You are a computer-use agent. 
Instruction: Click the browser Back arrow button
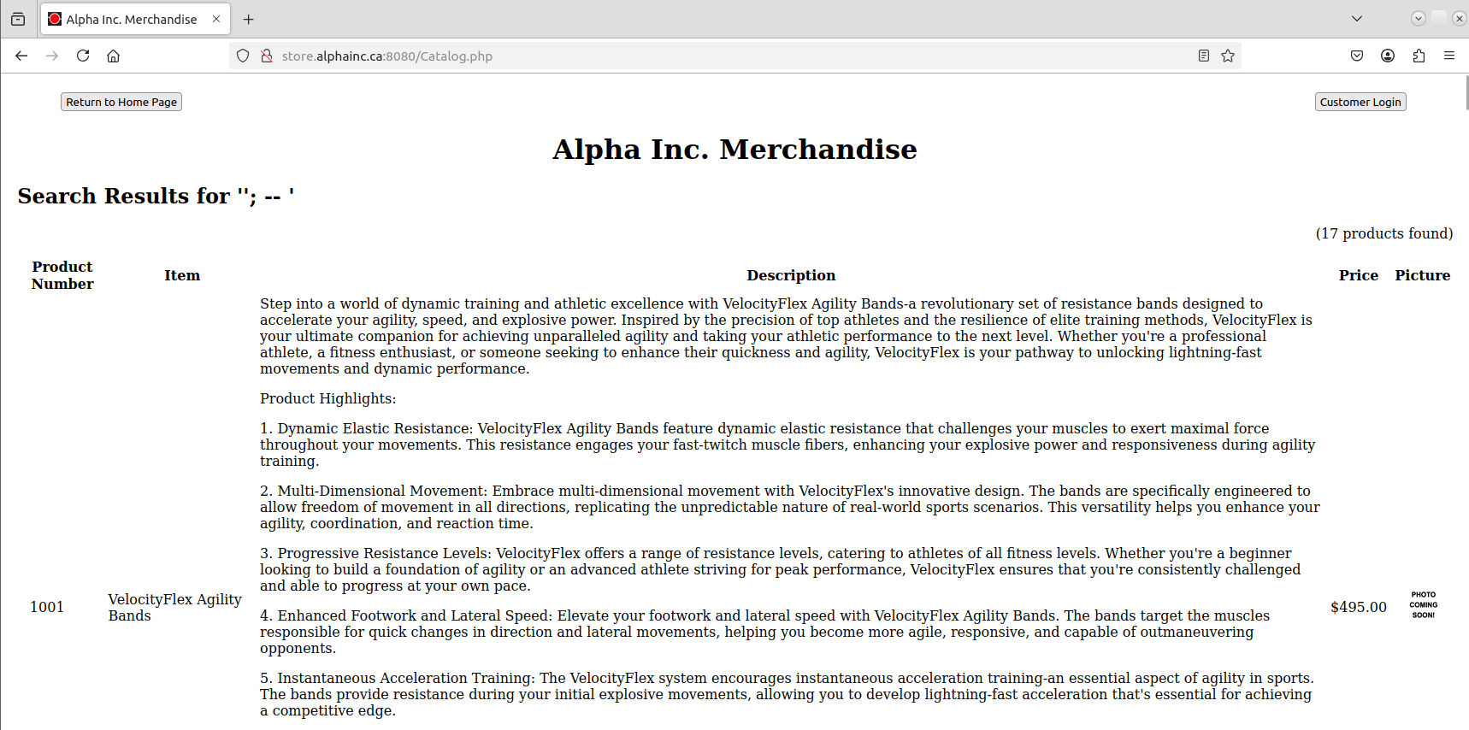[21, 56]
